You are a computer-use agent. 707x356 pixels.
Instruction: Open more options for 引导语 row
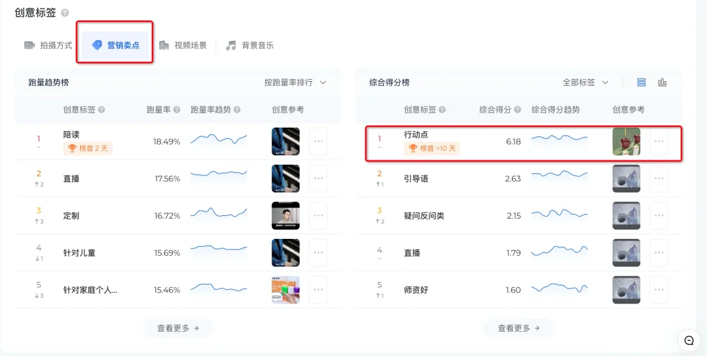coord(659,179)
